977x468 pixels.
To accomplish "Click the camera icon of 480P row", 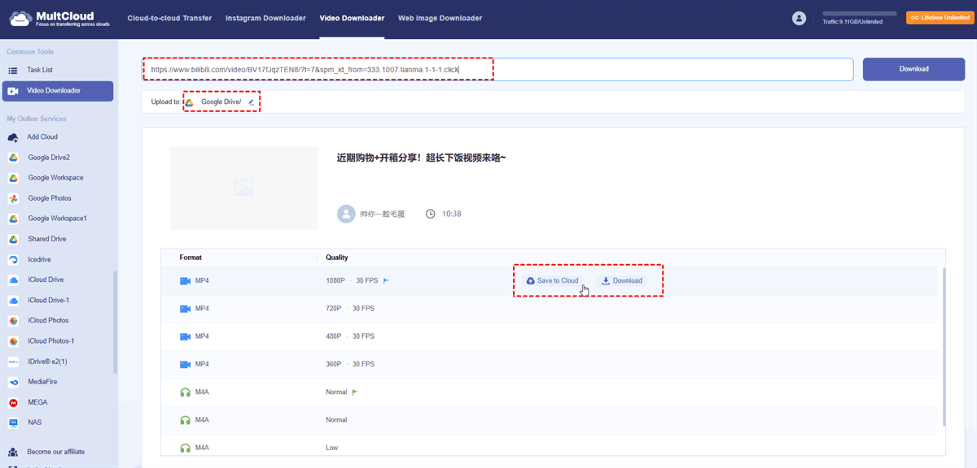I will tap(185, 336).
